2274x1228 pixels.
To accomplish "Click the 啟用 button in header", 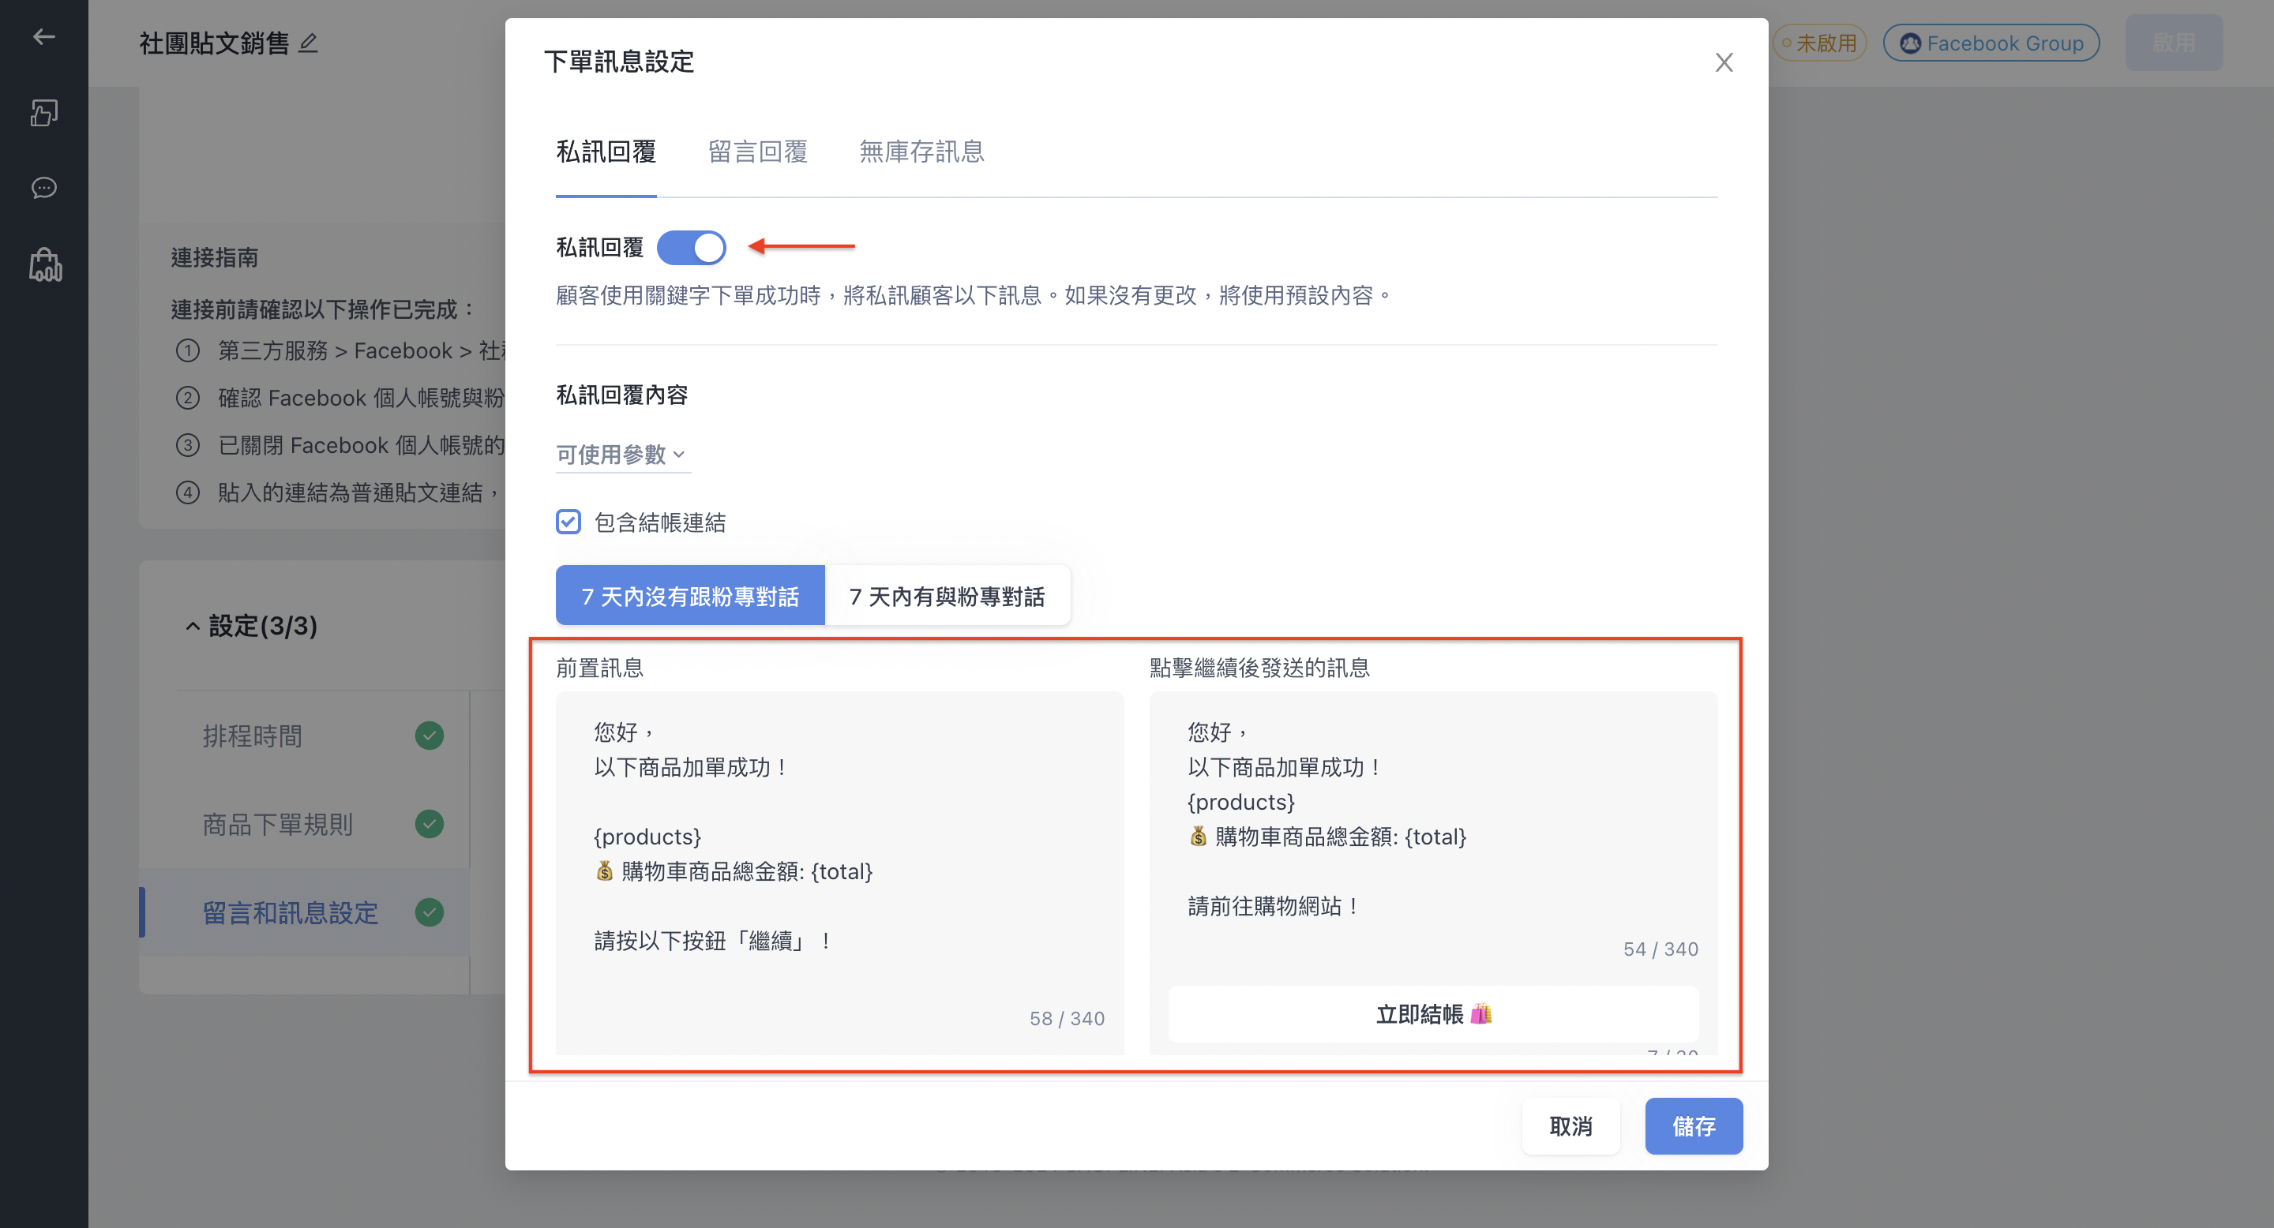I will (2174, 43).
